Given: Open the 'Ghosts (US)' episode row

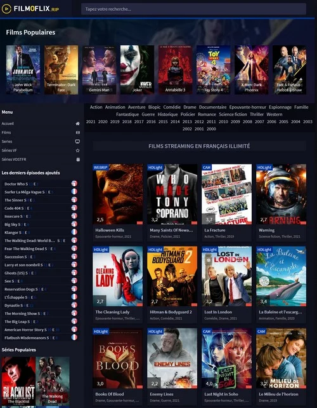Looking at the screenshot, I should 41,273.
